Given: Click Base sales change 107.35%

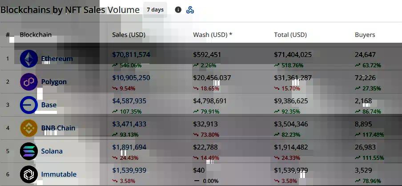Looking at the screenshot, I should click(130, 112).
